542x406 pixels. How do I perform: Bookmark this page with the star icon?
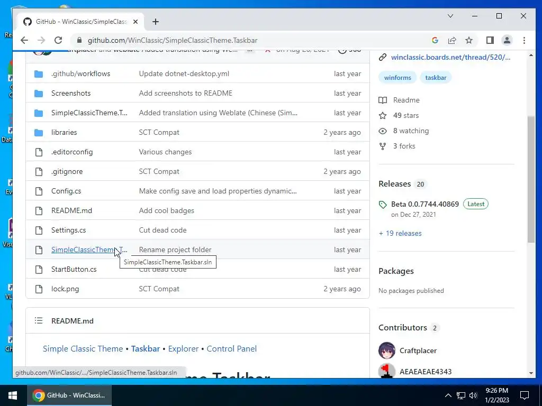tap(469, 40)
